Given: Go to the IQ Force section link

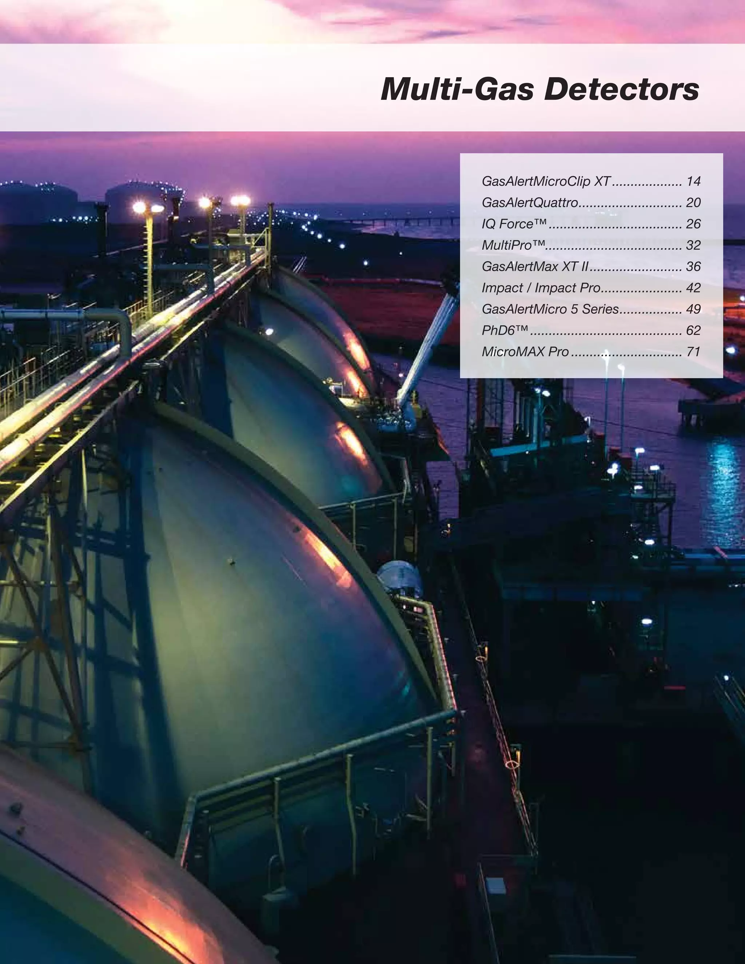Looking at the screenshot, I should click(x=507, y=224).
